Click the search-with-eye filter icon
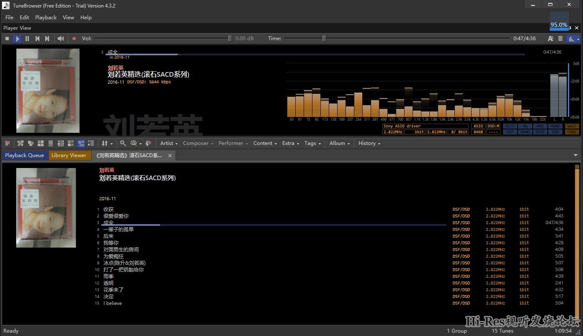 pyautogui.click(x=134, y=143)
